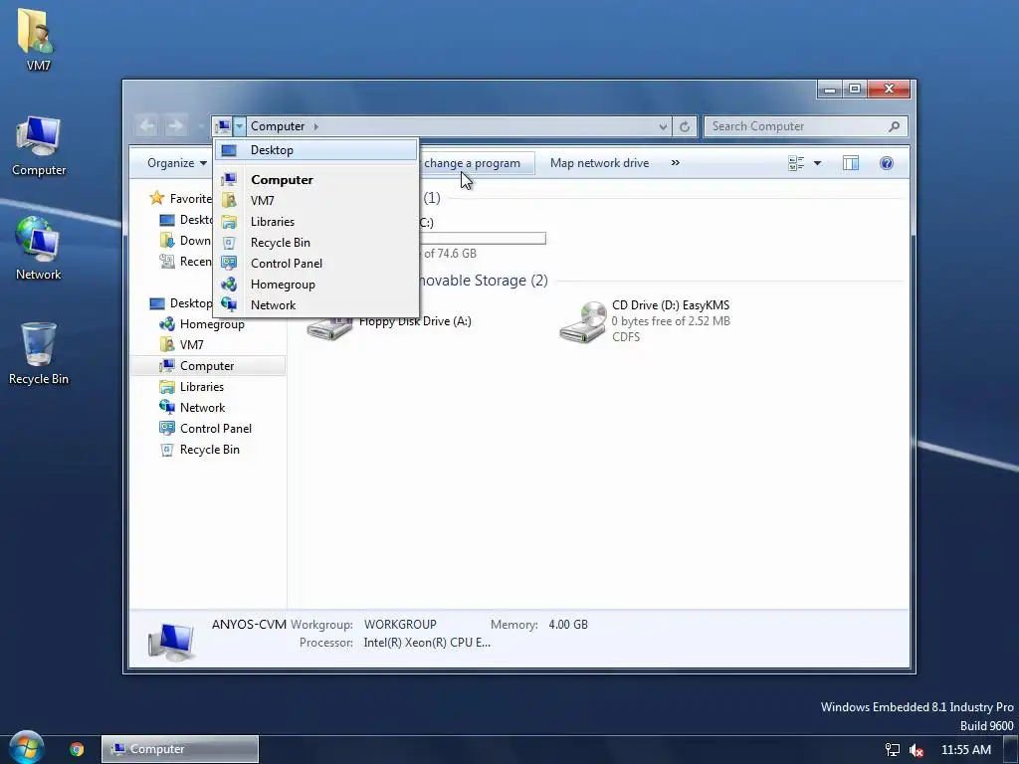Click the Show desktop strip on the taskbar

tap(1013, 750)
